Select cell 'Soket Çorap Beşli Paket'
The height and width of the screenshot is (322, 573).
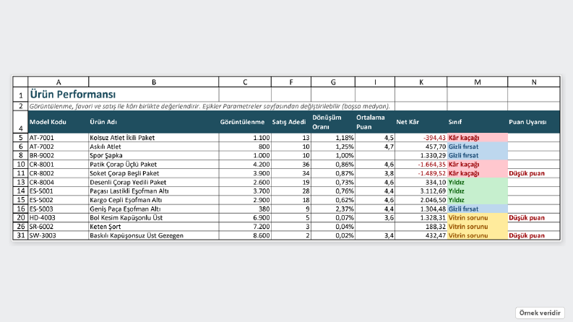pyautogui.click(x=154, y=173)
